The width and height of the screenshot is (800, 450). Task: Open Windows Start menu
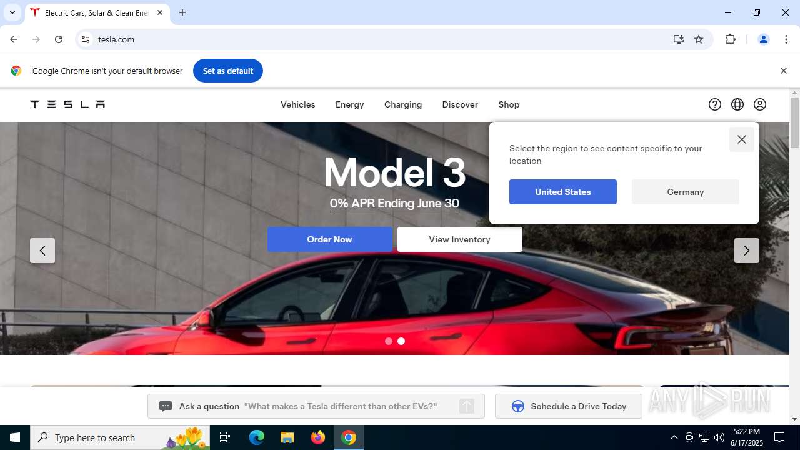15,437
